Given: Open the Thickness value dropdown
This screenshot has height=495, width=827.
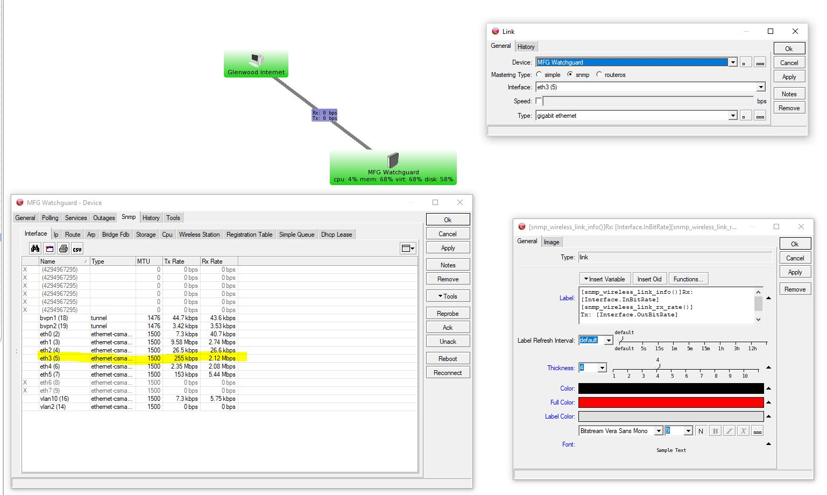Looking at the screenshot, I should (x=602, y=368).
